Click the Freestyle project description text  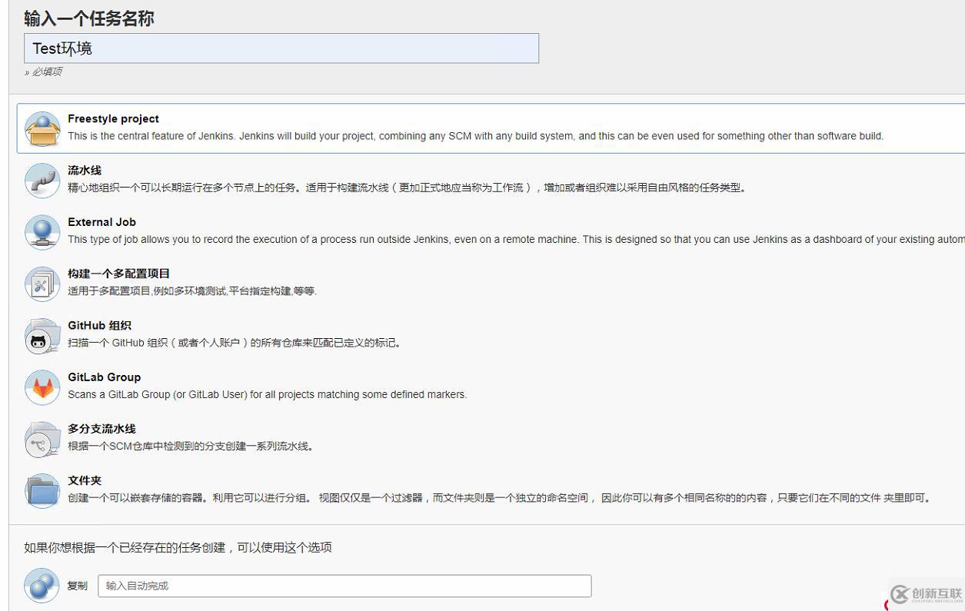click(x=475, y=136)
